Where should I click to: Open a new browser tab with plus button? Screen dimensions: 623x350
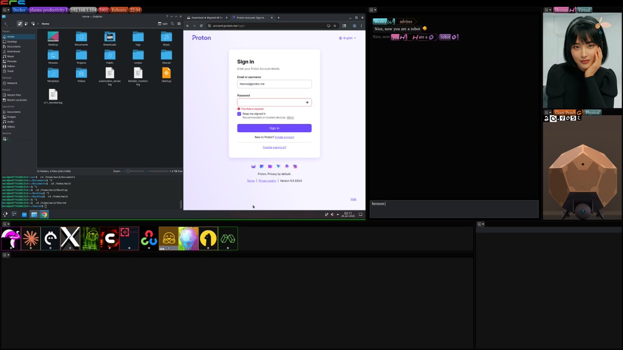click(x=278, y=18)
